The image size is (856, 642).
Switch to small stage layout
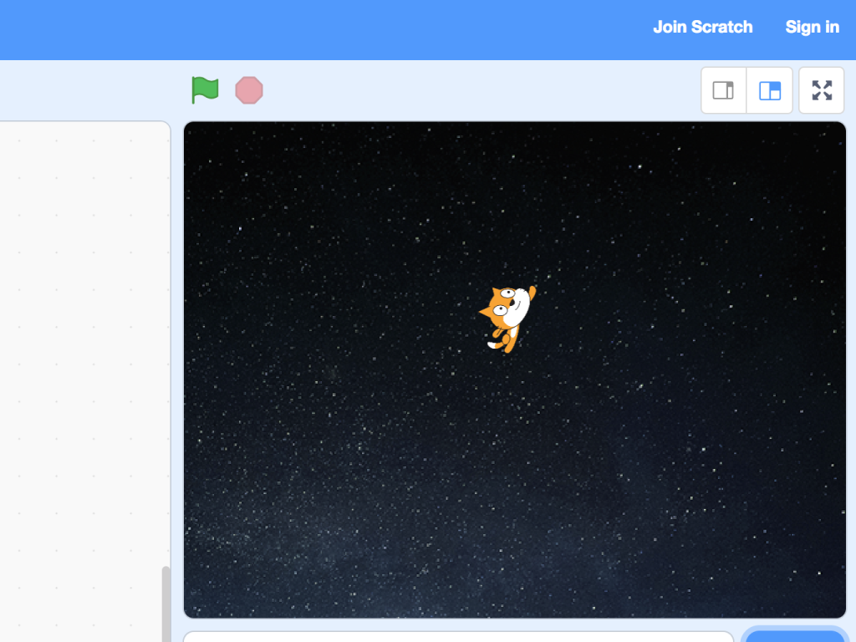[x=723, y=90]
